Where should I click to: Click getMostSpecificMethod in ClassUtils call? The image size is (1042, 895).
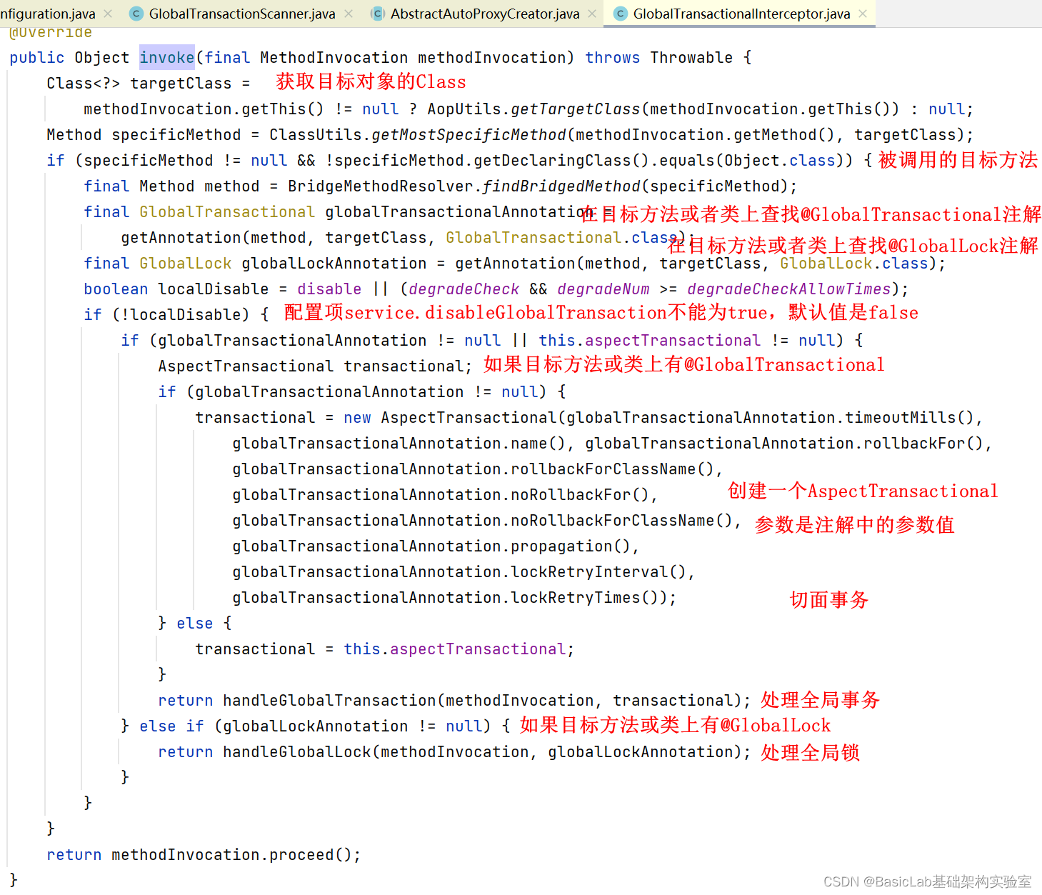tap(469, 135)
